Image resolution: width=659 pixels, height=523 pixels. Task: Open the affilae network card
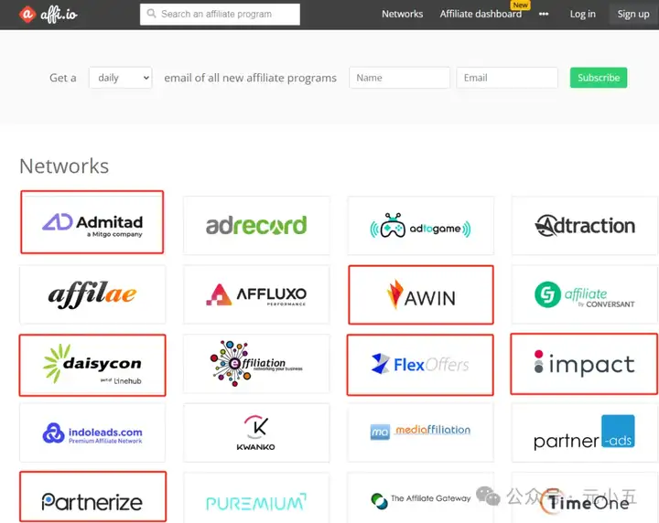point(92,294)
